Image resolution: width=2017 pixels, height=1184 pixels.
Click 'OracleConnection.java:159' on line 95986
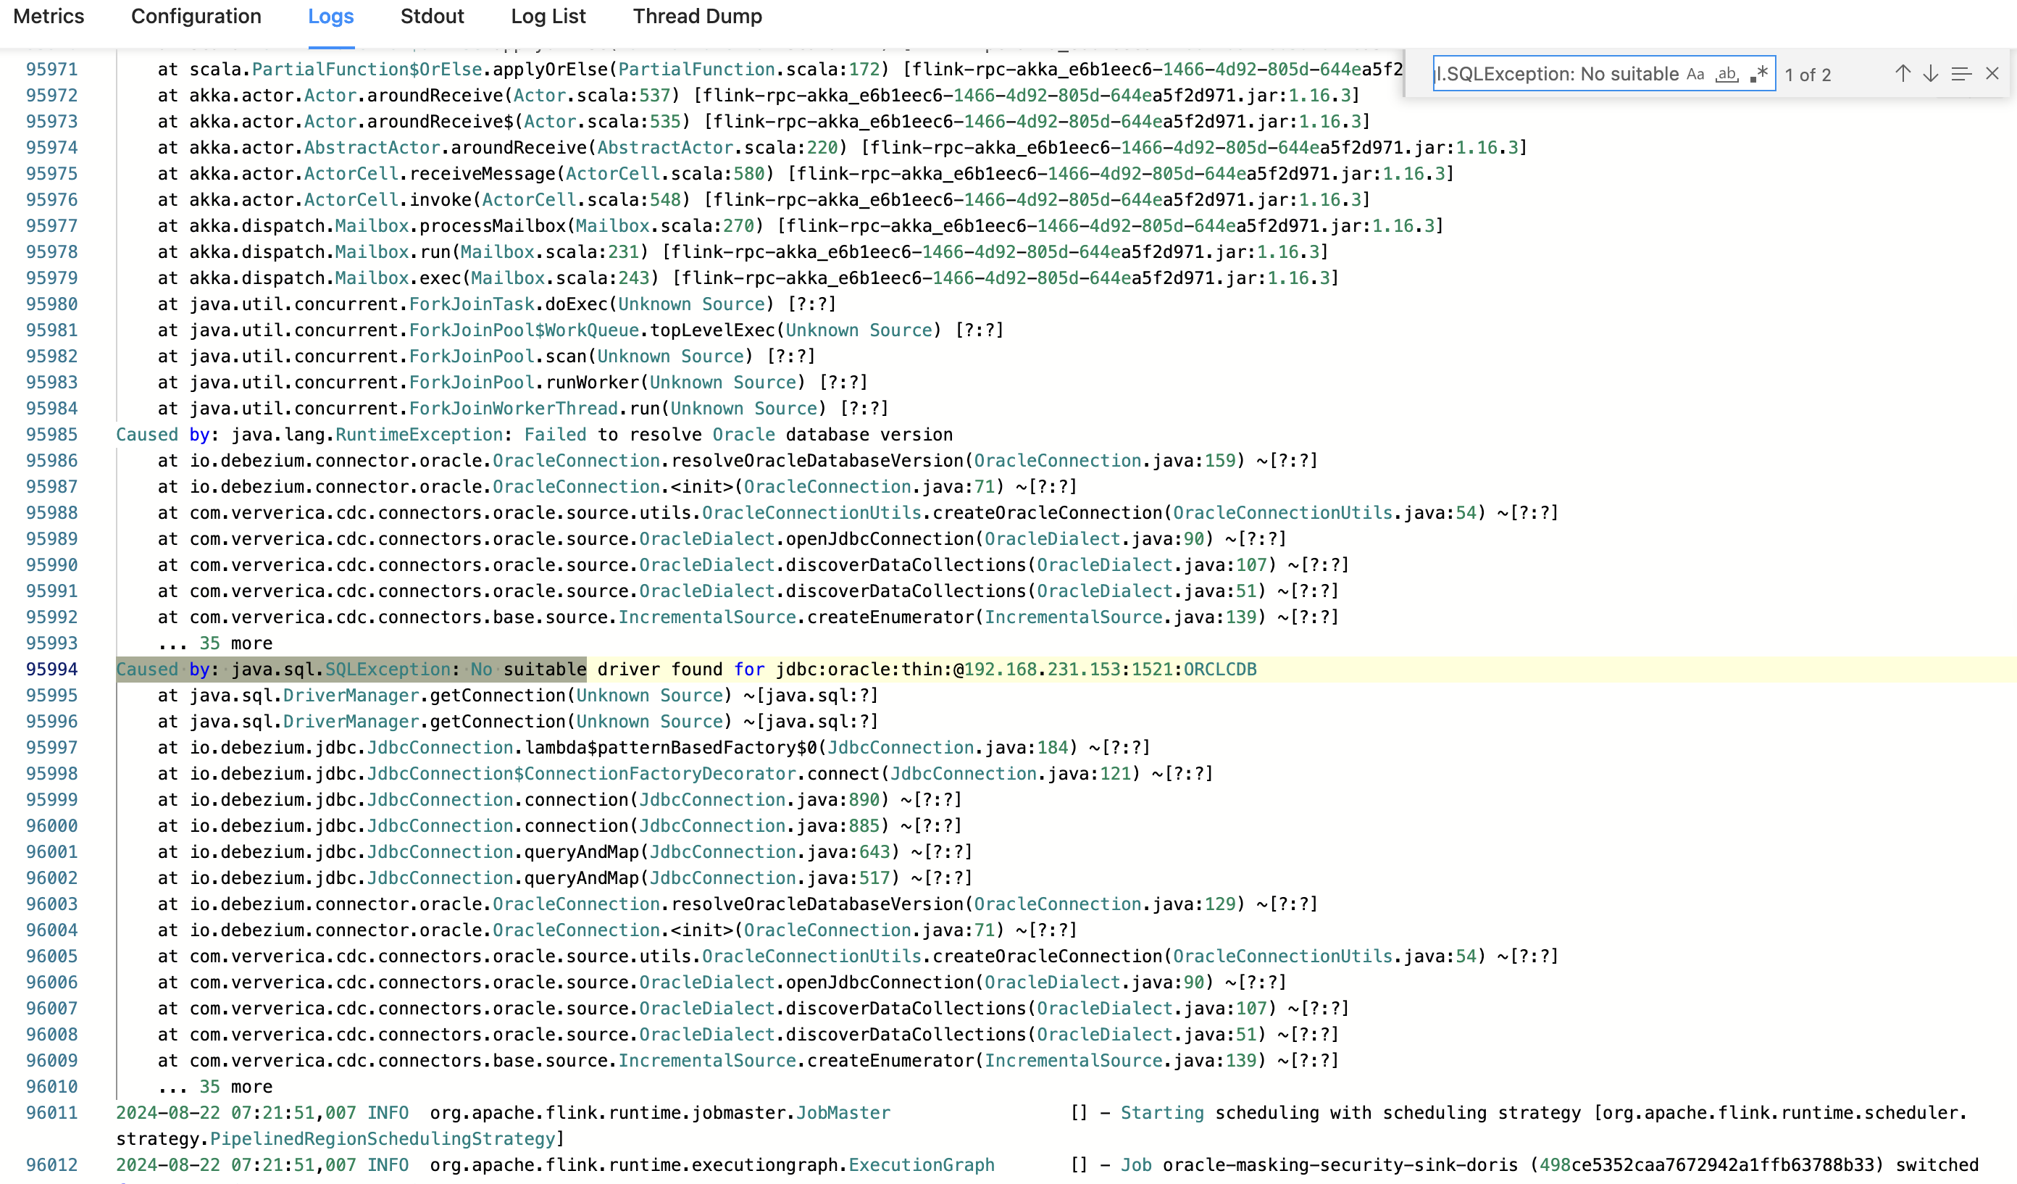pos(1105,460)
